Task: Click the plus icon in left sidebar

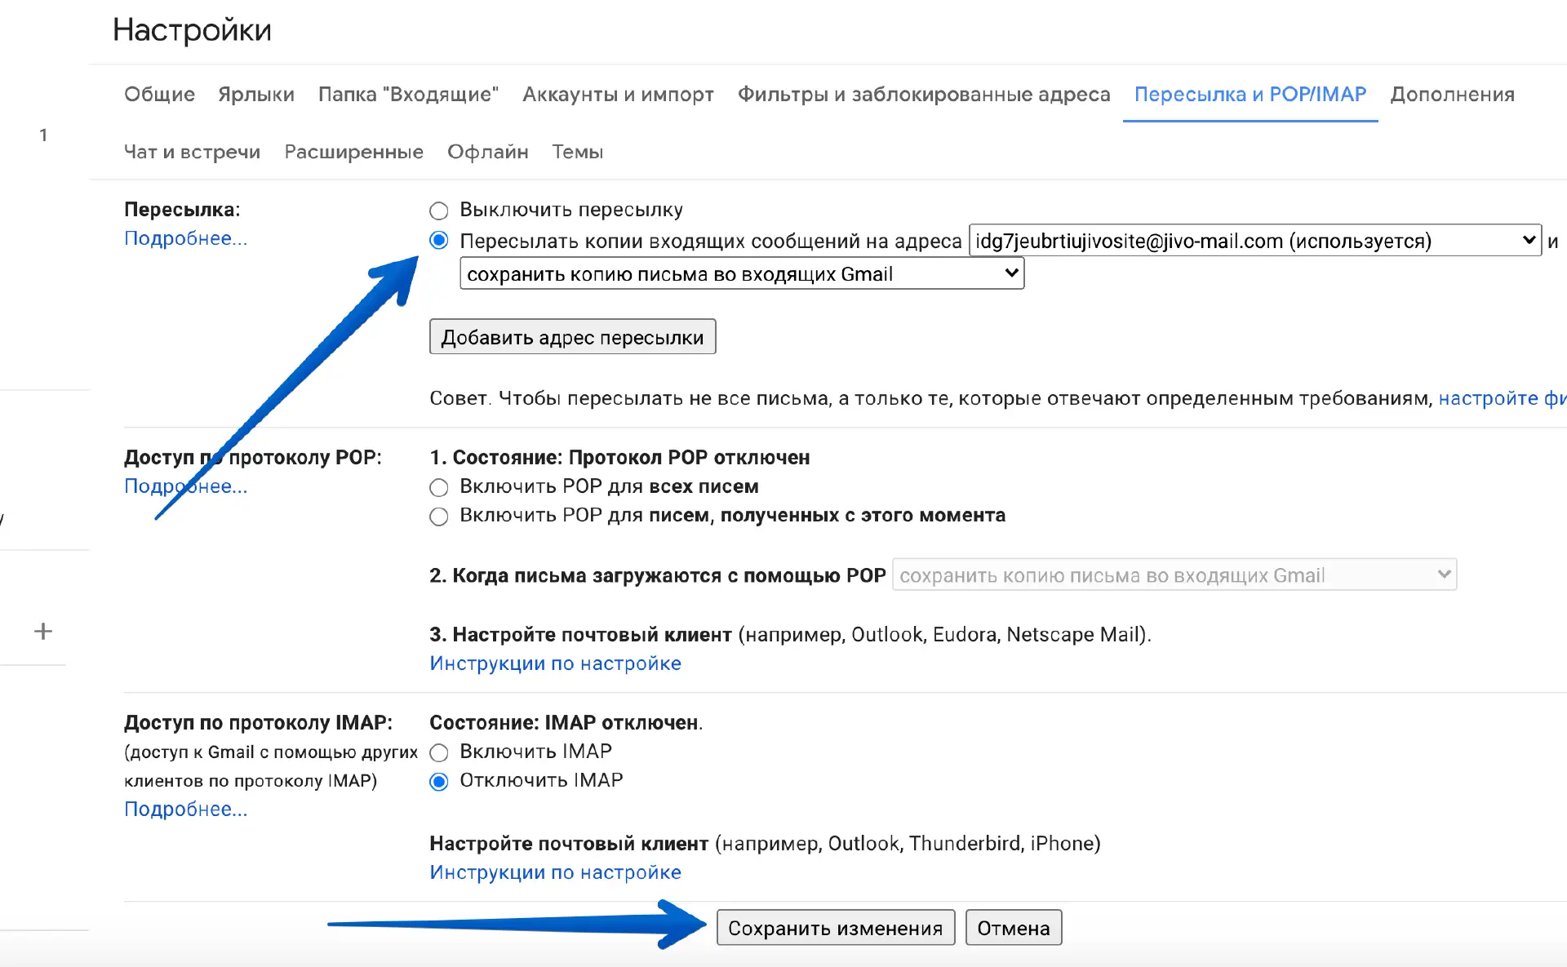Action: pos(43,631)
